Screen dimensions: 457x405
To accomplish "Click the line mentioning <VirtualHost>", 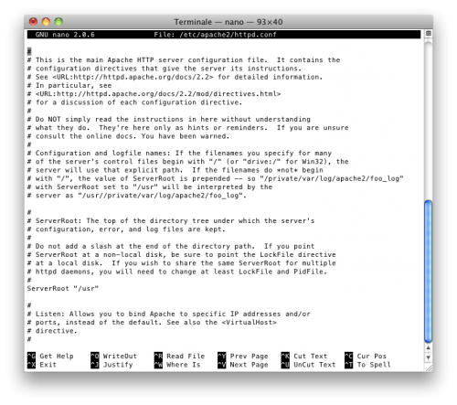I will pyautogui.click(x=152, y=322).
